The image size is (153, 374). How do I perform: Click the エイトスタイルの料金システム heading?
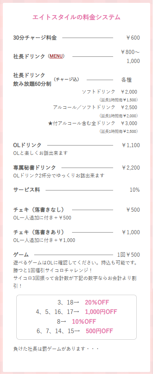tap(76, 17)
